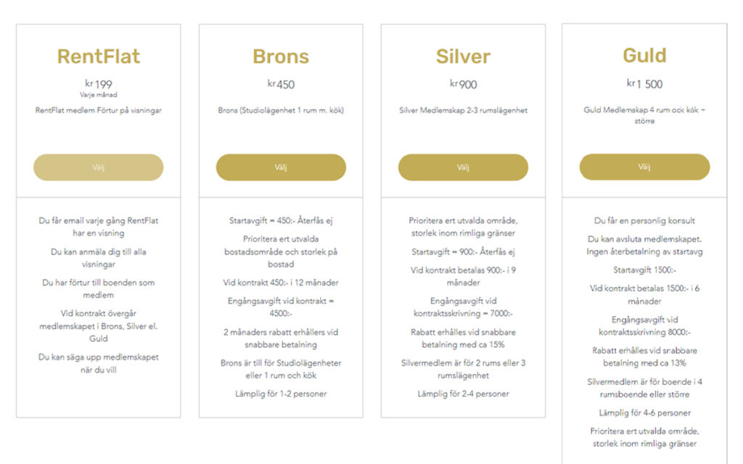This screenshot has height=464, width=743.
Task: Click Silver Medlemskap 2-3 rumslägenhet text
Action: pyautogui.click(x=463, y=110)
